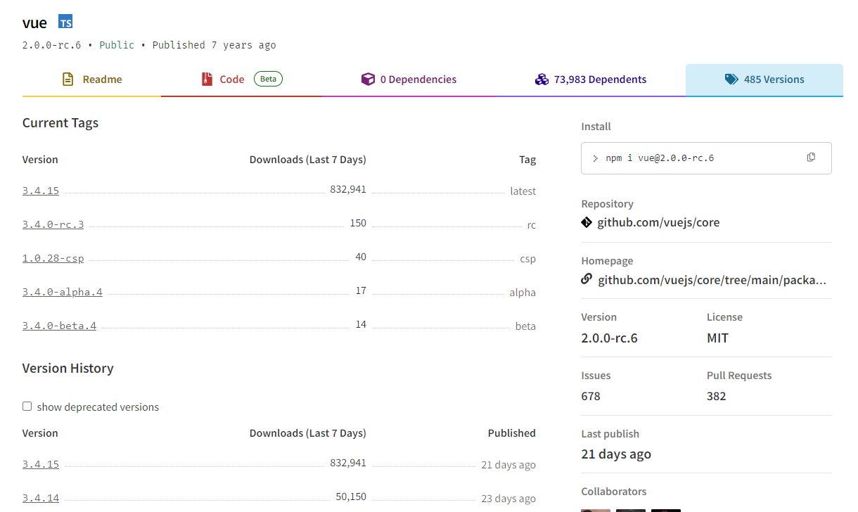Open the 0 Dependencies tab
858x512 pixels.
(x=409, y=79)
